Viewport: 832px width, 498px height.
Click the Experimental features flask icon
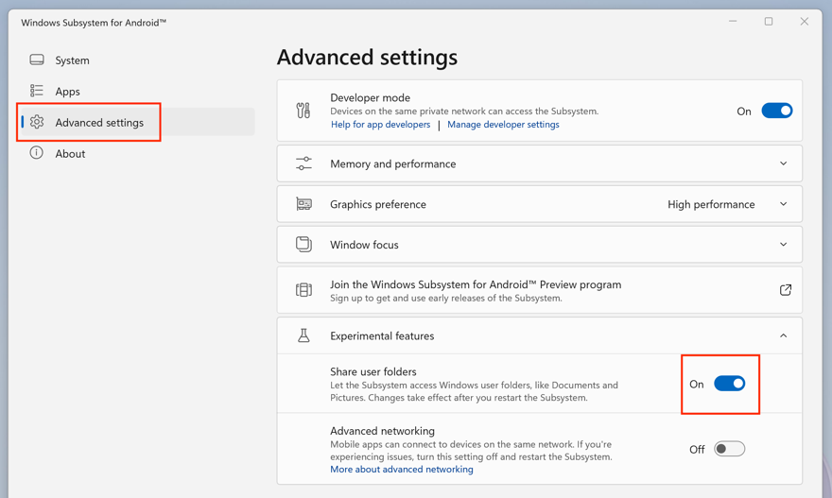pos(303,335)
